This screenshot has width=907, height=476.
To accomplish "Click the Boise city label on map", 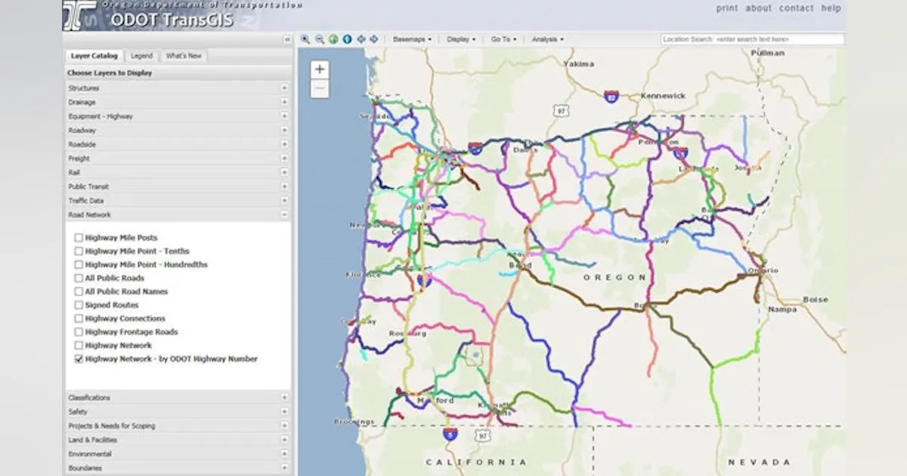I will pyautogui.click(x=816, y=300).
